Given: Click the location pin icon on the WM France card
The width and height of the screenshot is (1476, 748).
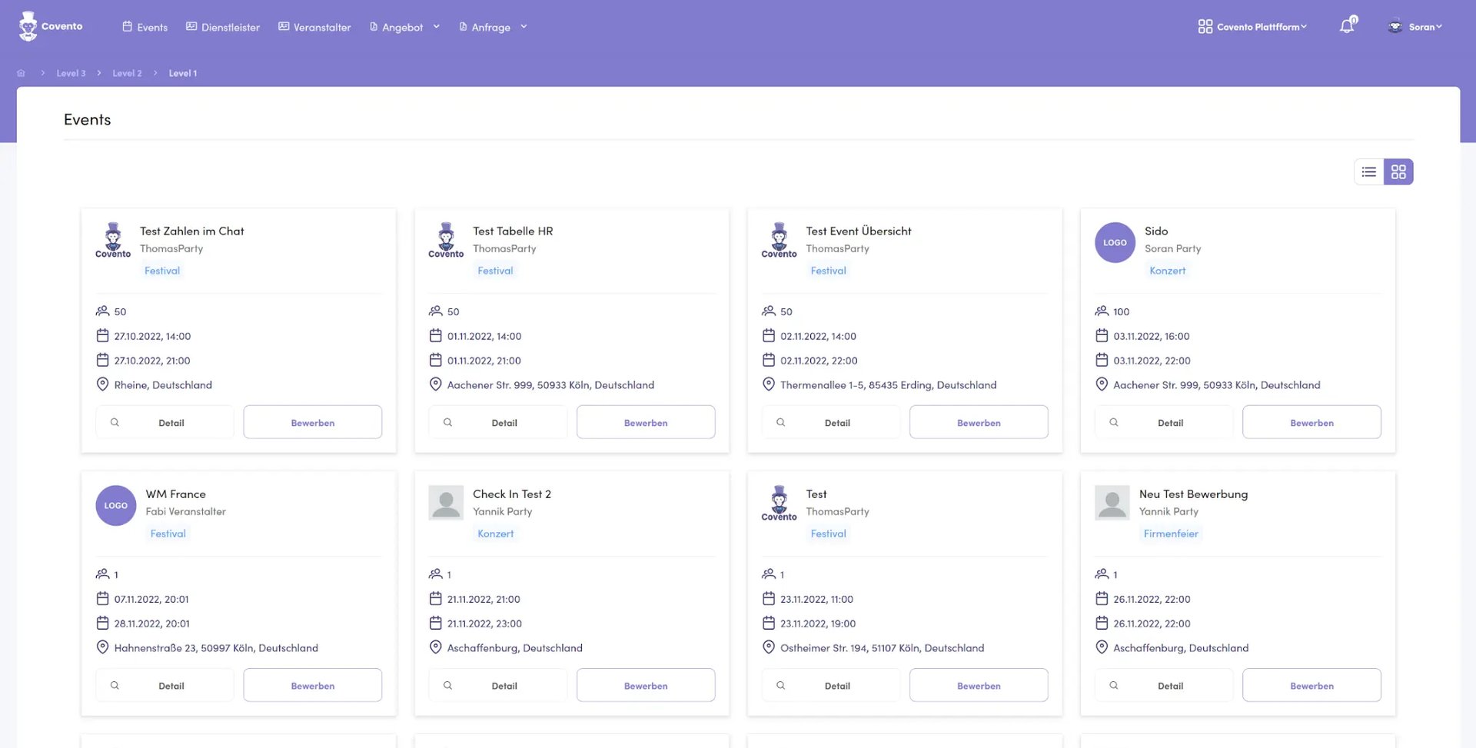Looking at the screenshot, I should tap(102, 647).
